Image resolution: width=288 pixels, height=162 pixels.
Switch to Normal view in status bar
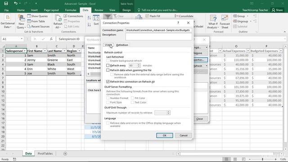pos(226,159)
